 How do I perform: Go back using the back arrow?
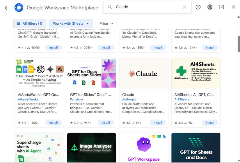[x=6, y=8]
